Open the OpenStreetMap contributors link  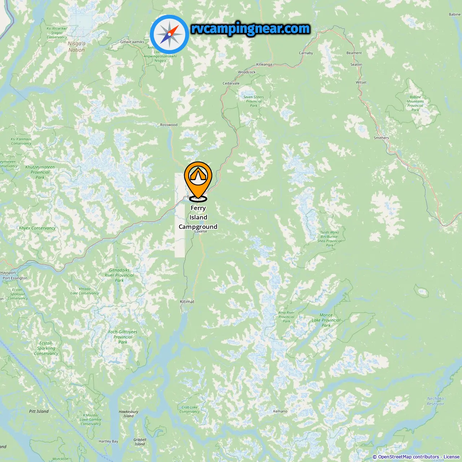pyautogui.click(x=409, y=457)
